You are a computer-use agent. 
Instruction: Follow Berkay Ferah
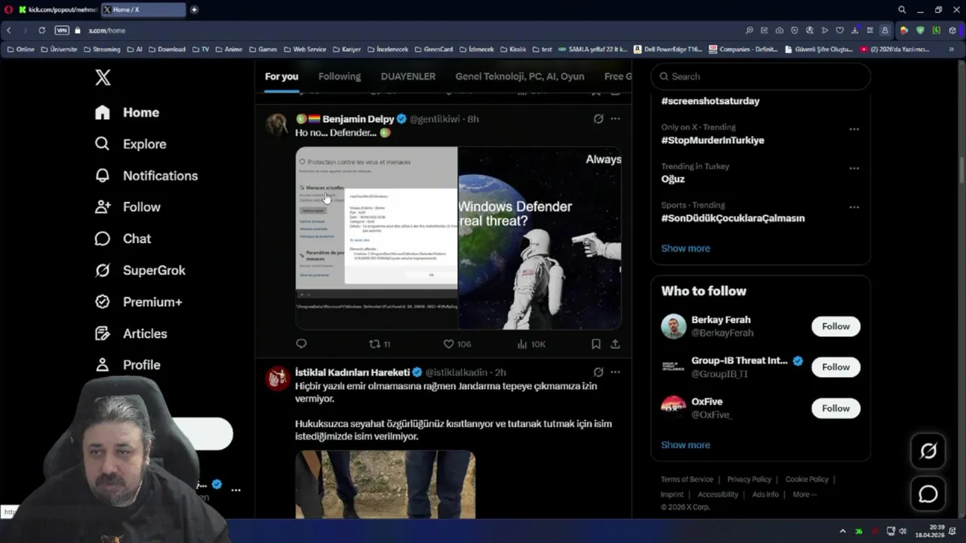[835, 327]
